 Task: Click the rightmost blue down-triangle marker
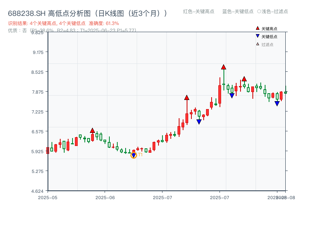click(277, 103)
